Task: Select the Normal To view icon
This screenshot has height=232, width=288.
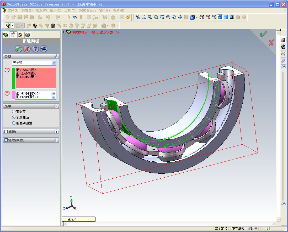Action: (144, 18)
